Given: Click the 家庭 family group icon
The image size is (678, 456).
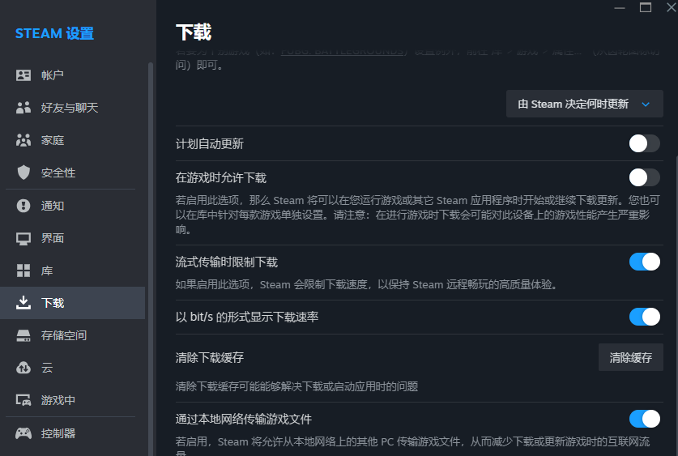Looking at the screenshot, I should pyautogui.click(x=23, y=140).
